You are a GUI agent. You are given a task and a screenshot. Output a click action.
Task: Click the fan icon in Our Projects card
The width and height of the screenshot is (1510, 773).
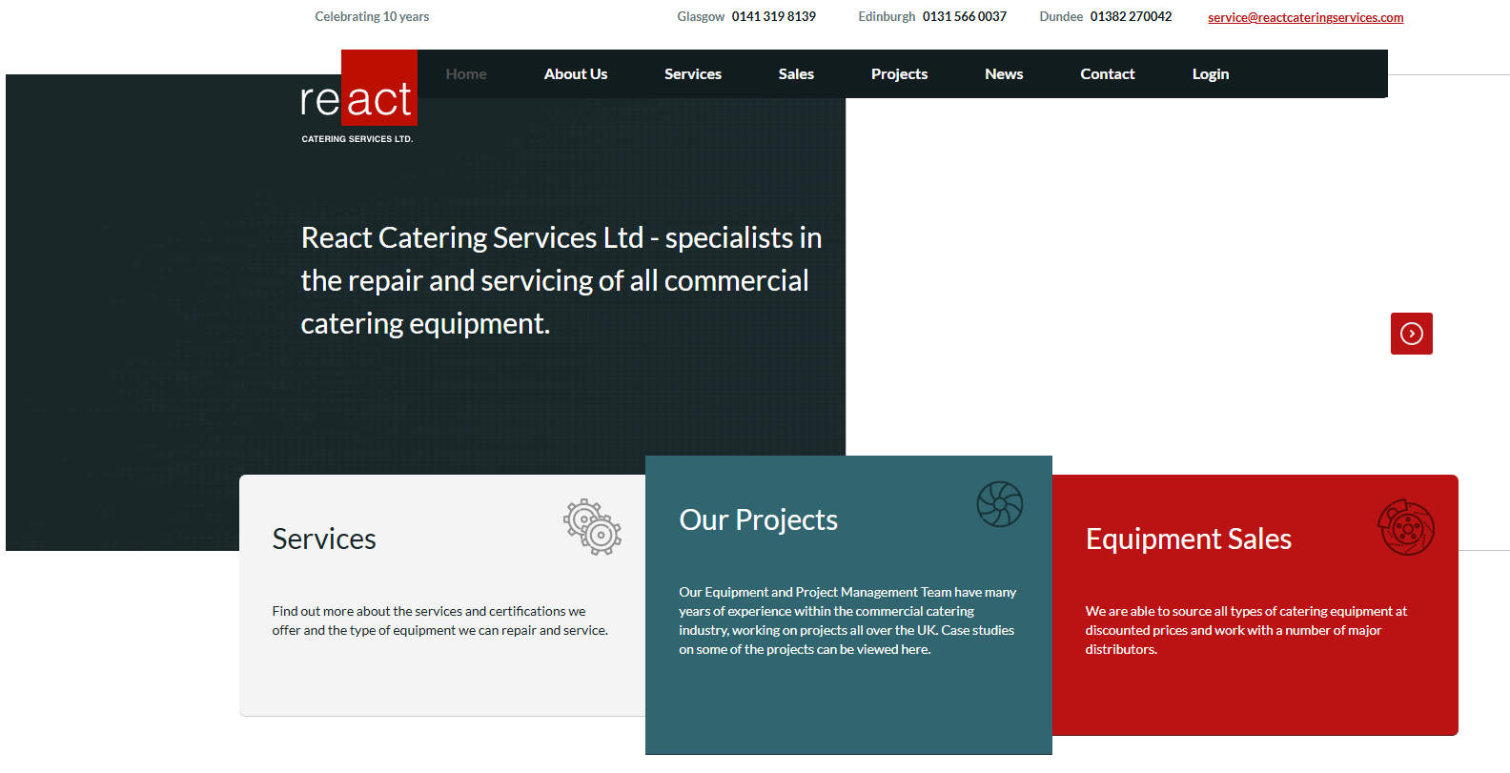tap(999, 504)
